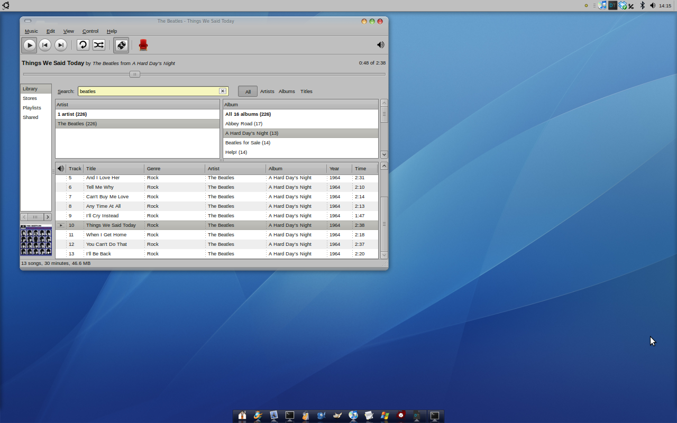
Task: Sort by the Time column header
Action: [365, 169]
